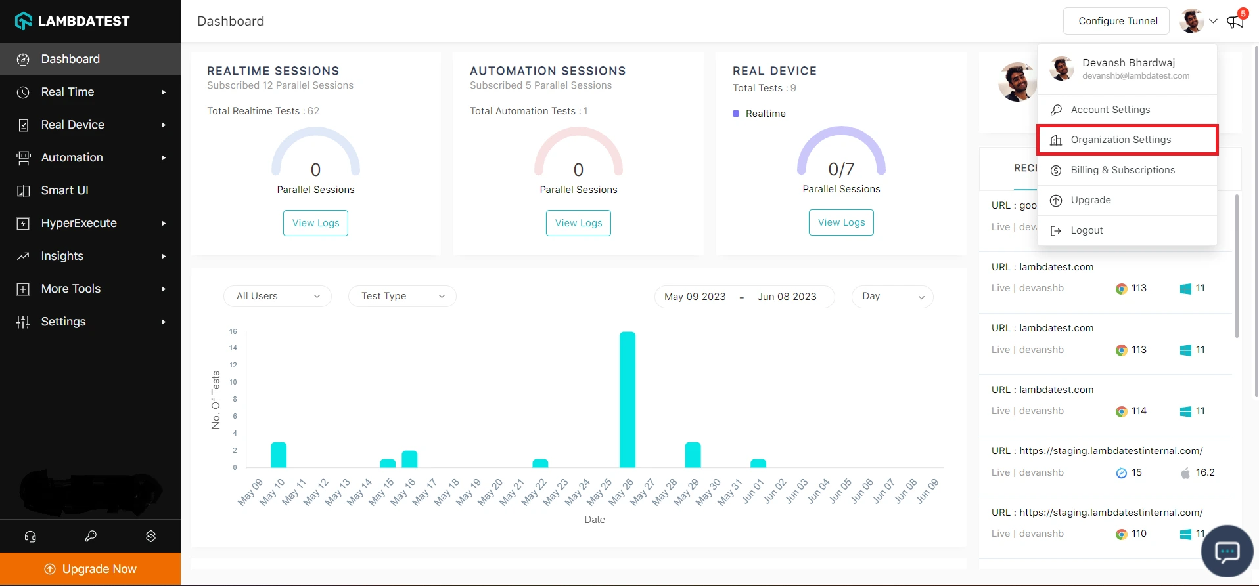The image size is (1259, 586).
Task: Expand the Day granularity dropdown
Action: pyautogui.click(x=892, y=296)
